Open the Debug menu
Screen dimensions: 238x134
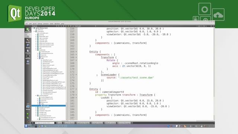point(40,24)
